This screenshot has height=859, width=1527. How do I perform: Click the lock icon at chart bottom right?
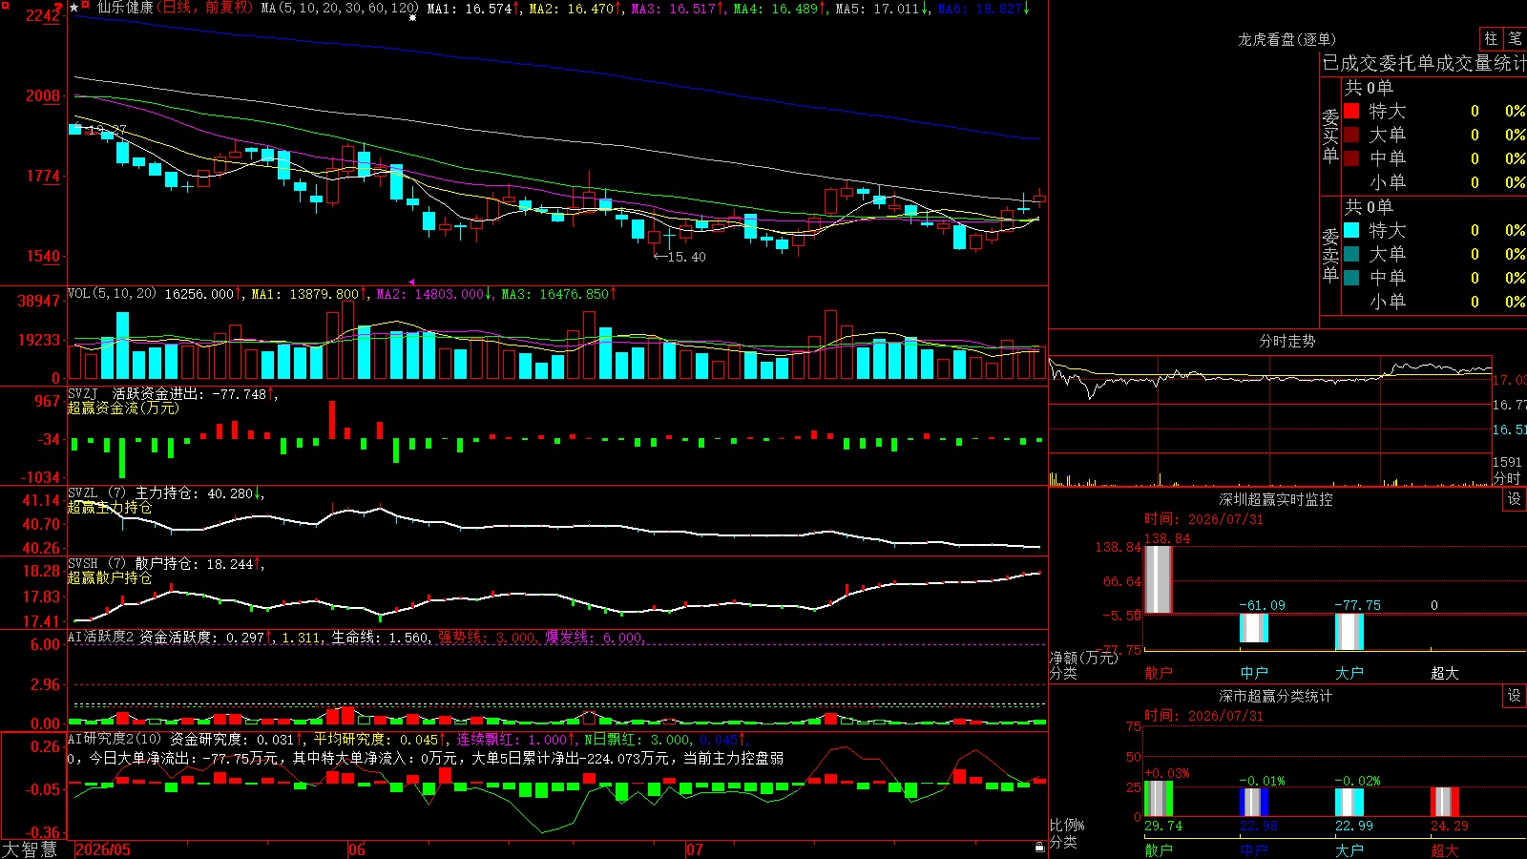(1039, 848)
